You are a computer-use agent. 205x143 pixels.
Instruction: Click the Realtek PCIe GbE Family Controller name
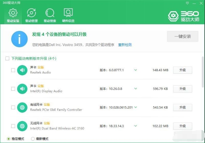(x=56, y=110)
